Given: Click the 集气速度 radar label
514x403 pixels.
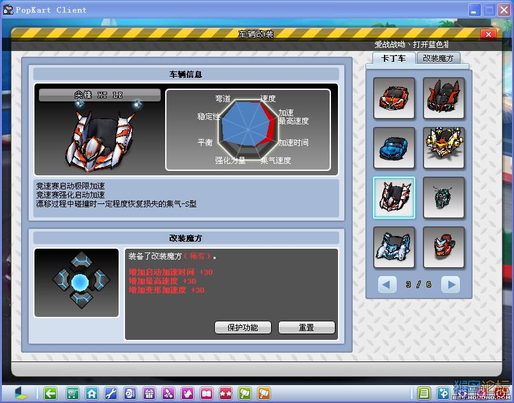Looking at the screenshot, I should (x=275, y=160).
